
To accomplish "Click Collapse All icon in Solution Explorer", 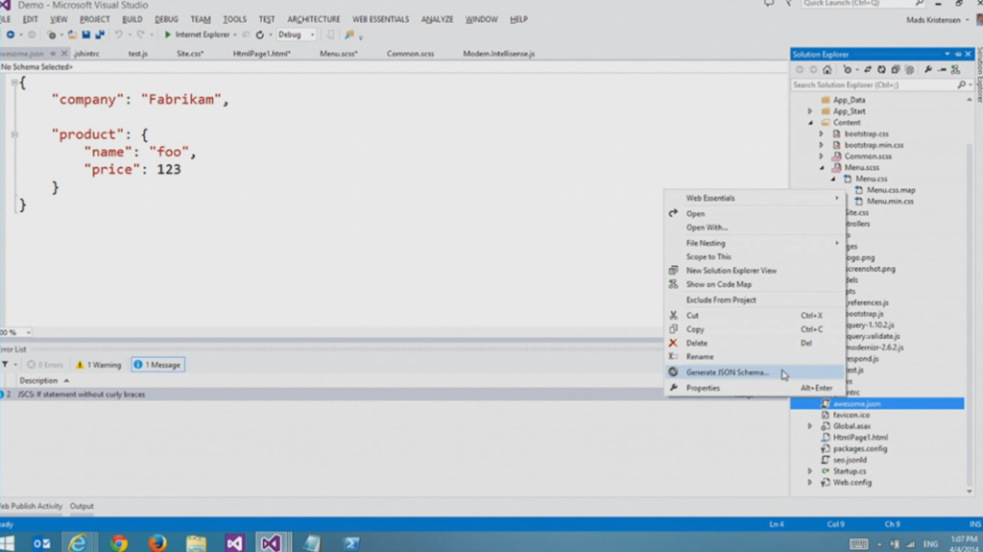I will click(x=896, y=70).
